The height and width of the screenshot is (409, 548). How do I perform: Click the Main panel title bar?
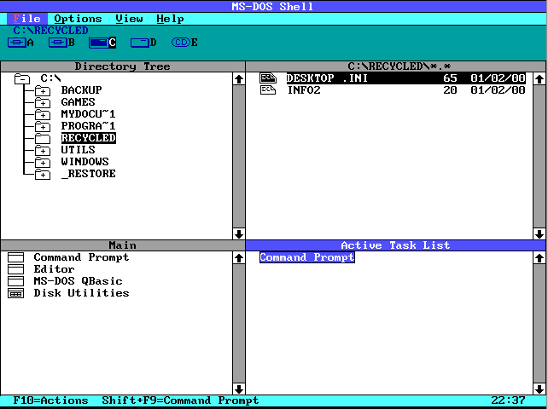[x=123, y=245]
